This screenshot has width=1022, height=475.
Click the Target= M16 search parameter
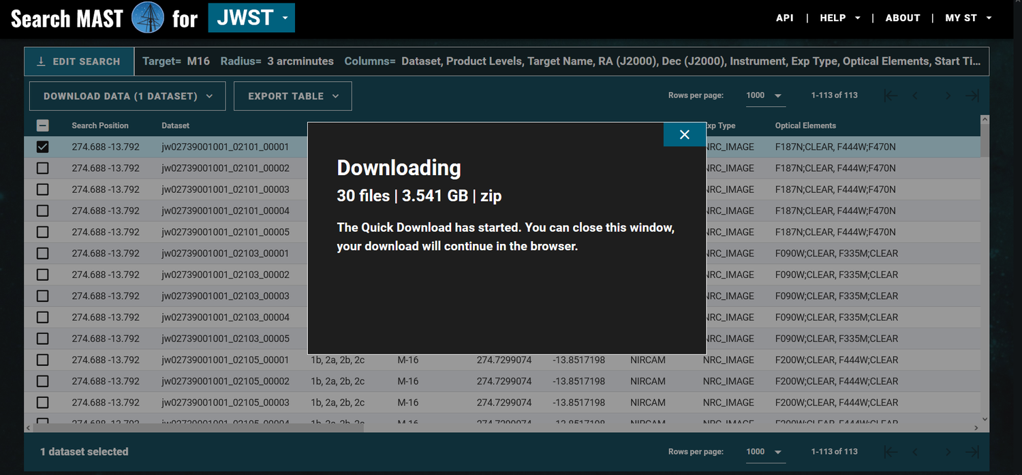(x=176, y=61)
